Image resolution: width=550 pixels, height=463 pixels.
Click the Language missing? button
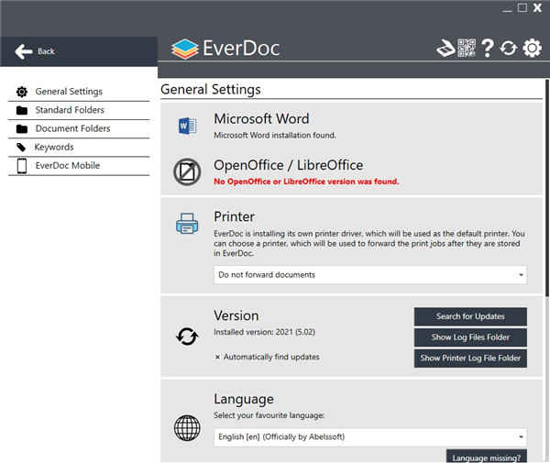[487, 457]
